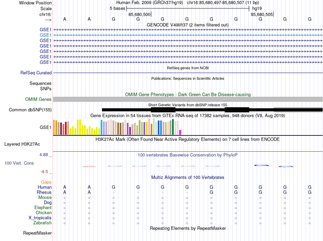Click the chr16:85,680,497-85,680,507 (11 bp) position text
The height and width of the screenshot is (241, 323).
223,3
